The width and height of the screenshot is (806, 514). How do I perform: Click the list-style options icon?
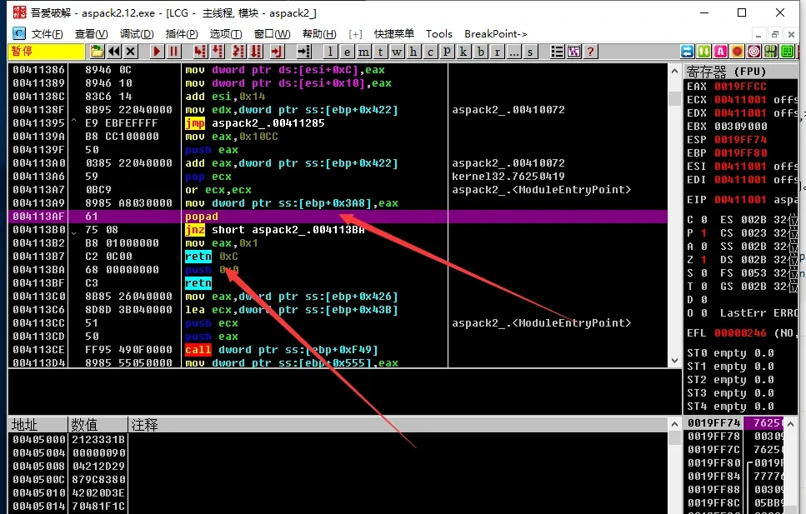557,52
